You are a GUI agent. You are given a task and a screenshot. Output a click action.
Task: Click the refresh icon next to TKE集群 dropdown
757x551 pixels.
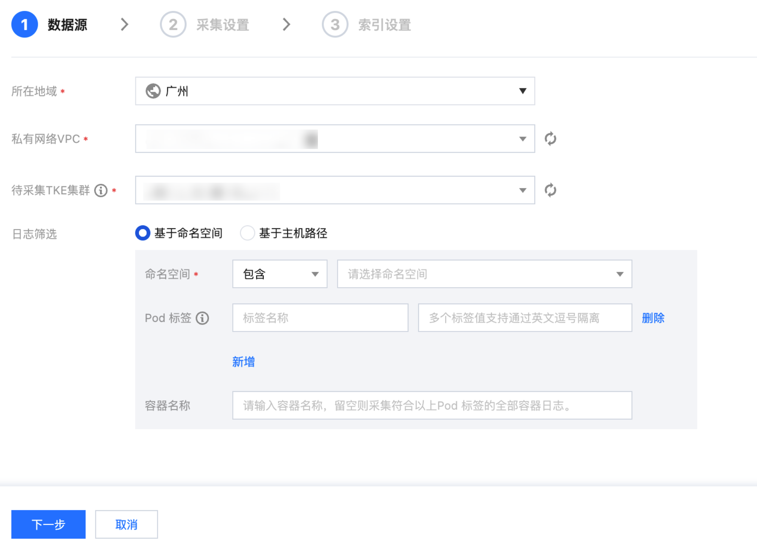click(550, 190)
